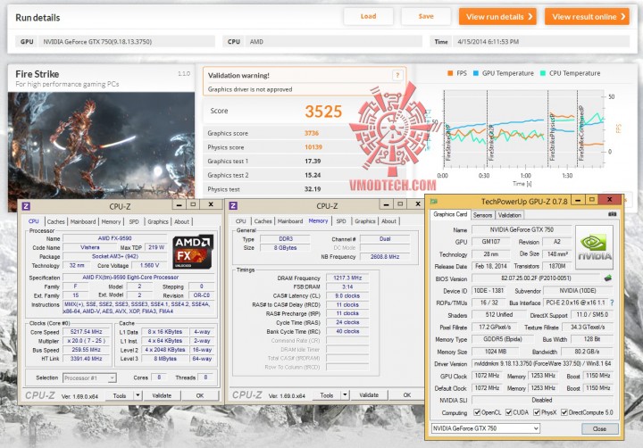Switch to Sensors tab in GPU-Z
Viewport: 643px width, 448px height.
tap(482, 215)
